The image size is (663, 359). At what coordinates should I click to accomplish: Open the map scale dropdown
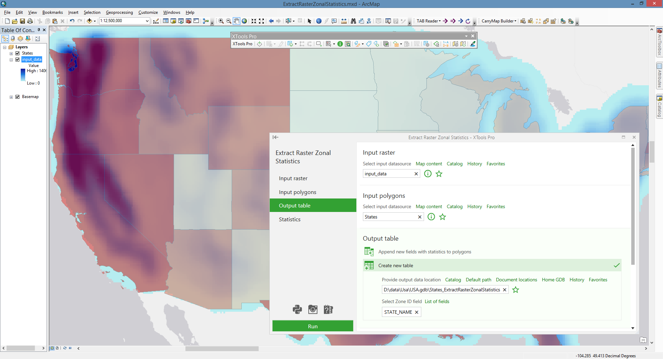147,21
